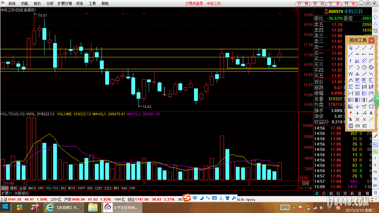Choose the price label 123 tool
This screenshot has height=213, width=379.
[x=357, y=61]
